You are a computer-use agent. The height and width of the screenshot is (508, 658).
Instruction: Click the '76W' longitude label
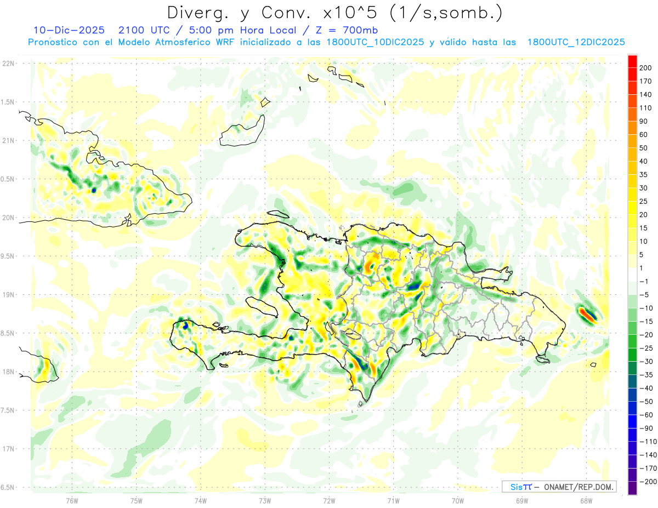(72, 500)
